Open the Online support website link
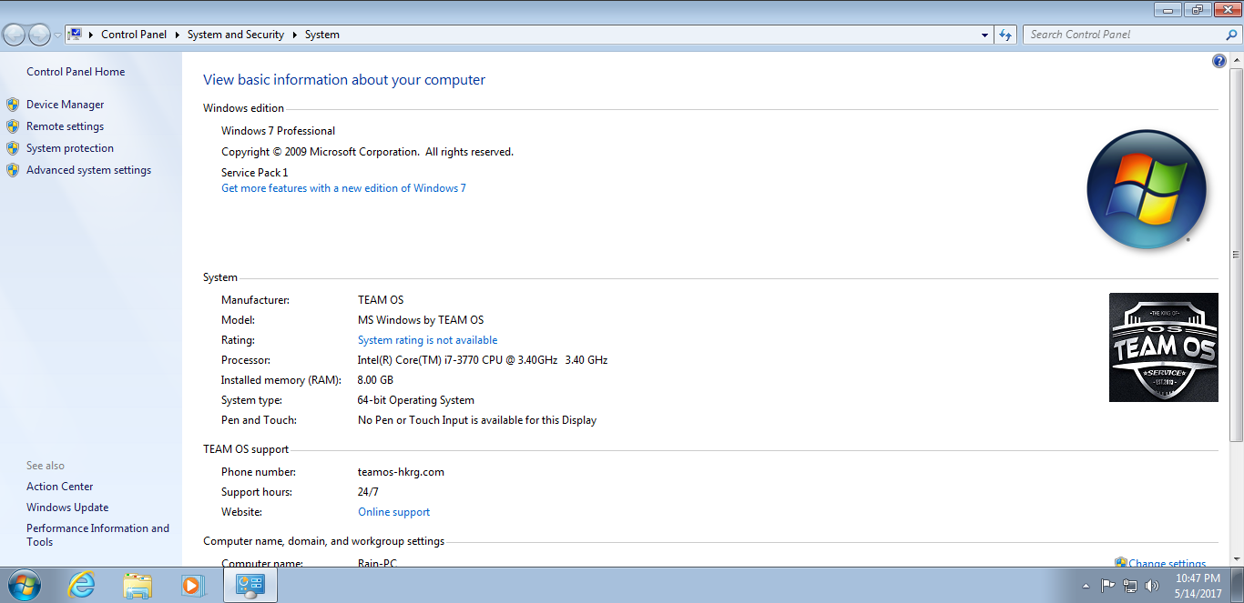Screen dimensions: 1244x603 click(x=393, y=512)
